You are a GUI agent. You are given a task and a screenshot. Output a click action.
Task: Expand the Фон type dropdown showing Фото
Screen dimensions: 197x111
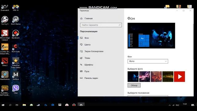pos(148,61)
